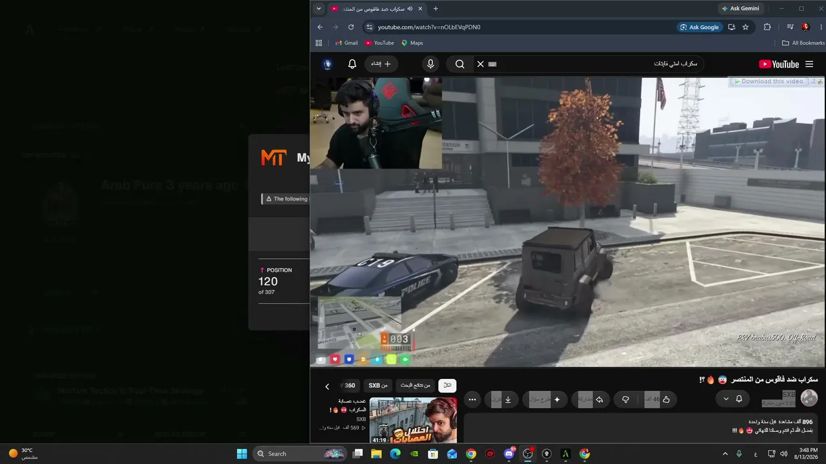Open a new Chrome tab
826x464 pixels.
pyautogui.click(x=436, y=8)
